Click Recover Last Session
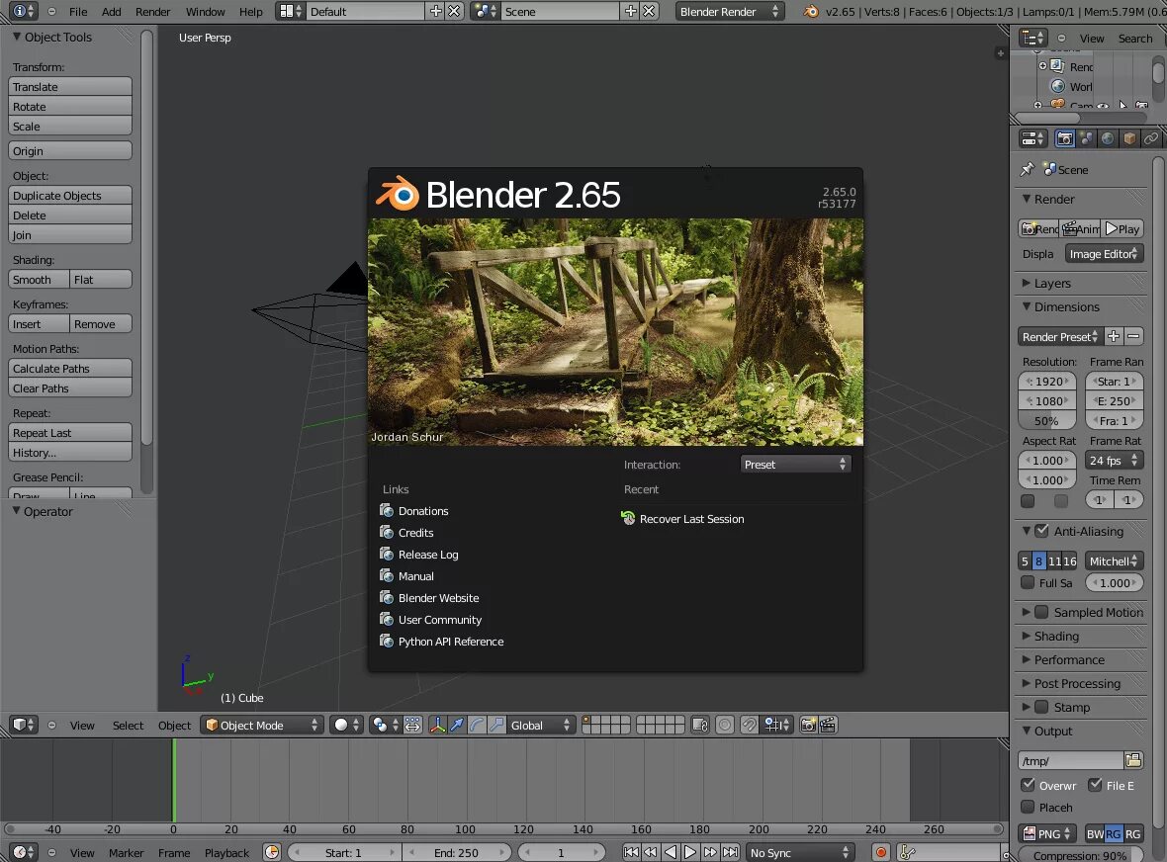The width and height of the screenshot is (1167, 862). click(x=682, y=518)
